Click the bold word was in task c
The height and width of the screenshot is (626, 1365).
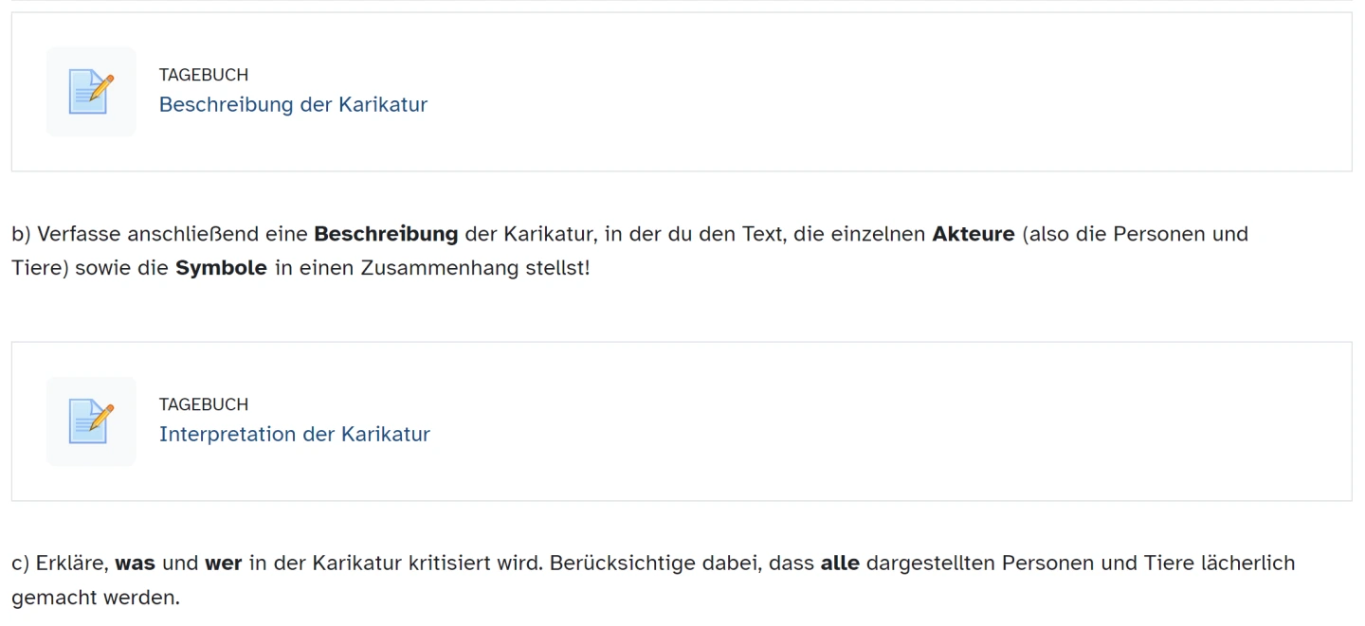[x=135, y=563]
